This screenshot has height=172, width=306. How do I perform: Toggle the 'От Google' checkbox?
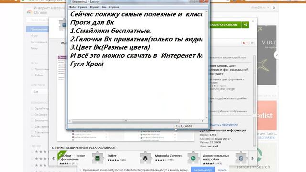tap(32, 115)
